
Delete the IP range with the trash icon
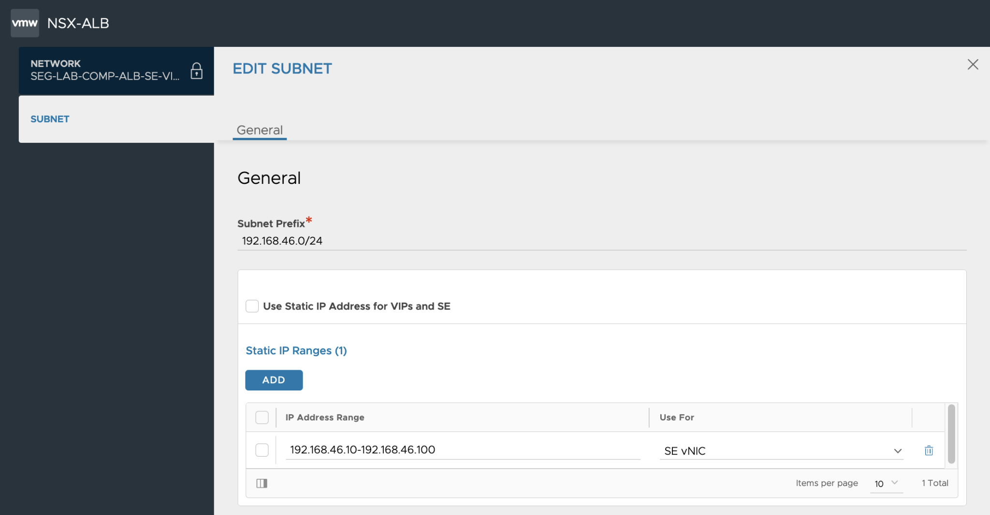(929, 450)
